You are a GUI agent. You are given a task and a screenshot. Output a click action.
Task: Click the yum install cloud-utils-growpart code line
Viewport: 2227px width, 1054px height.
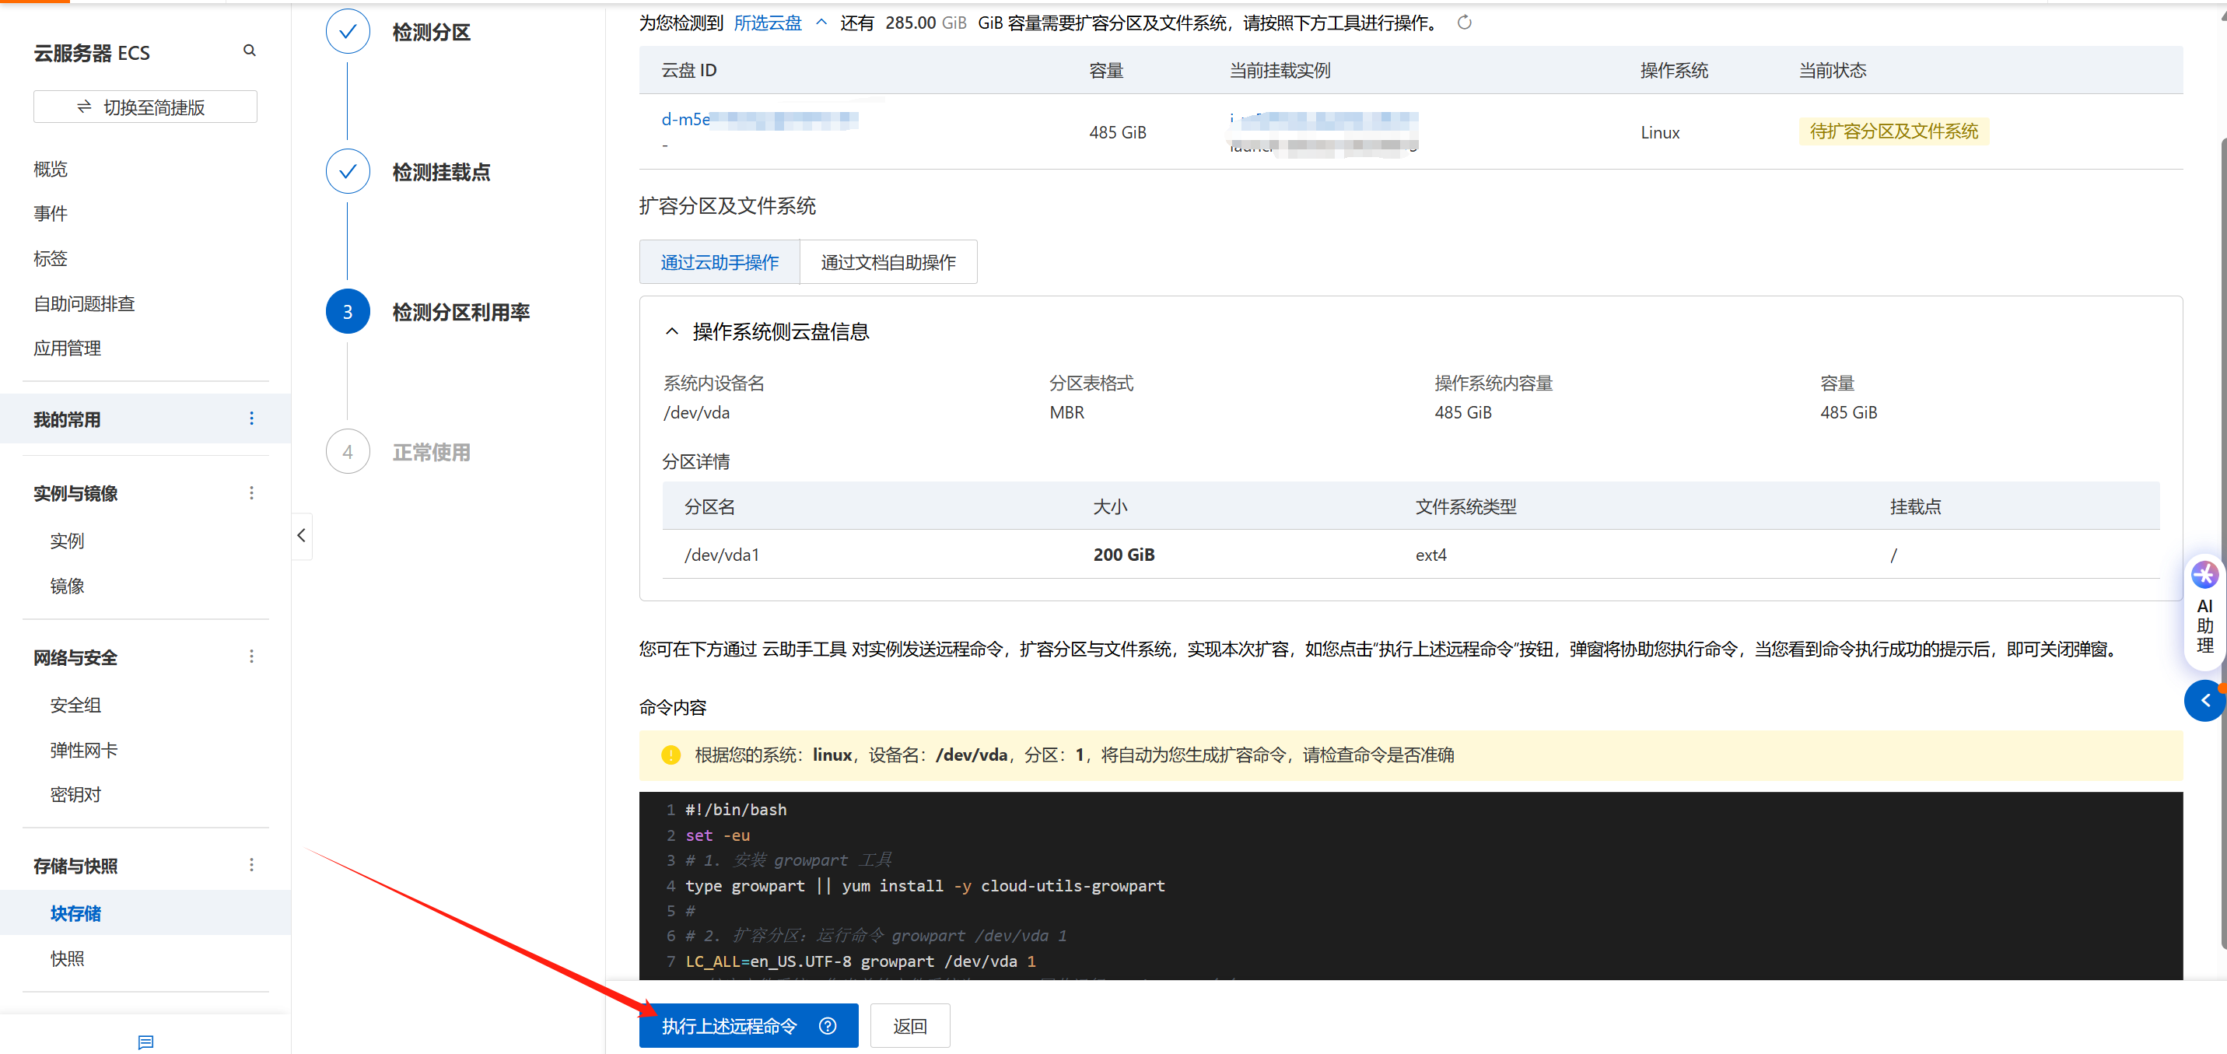pyautogui.click(x=925, y=885)
